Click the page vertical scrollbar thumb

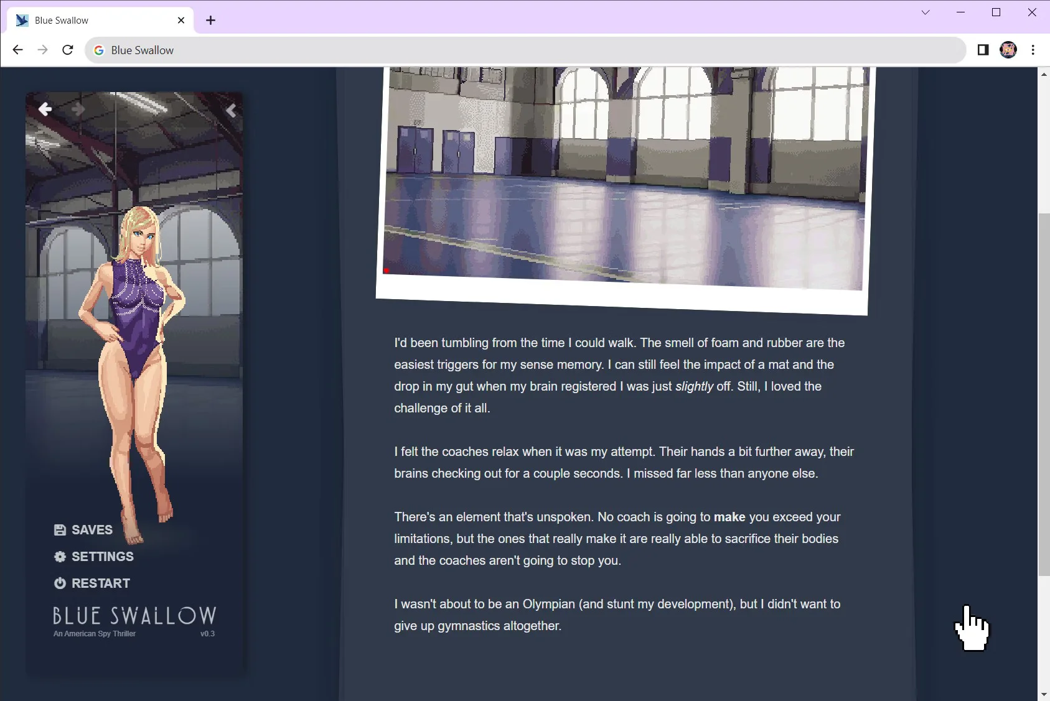(1044, 392)
